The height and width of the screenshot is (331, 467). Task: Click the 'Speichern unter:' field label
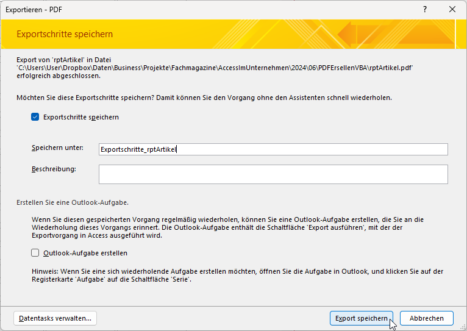(x=57, y=148)
